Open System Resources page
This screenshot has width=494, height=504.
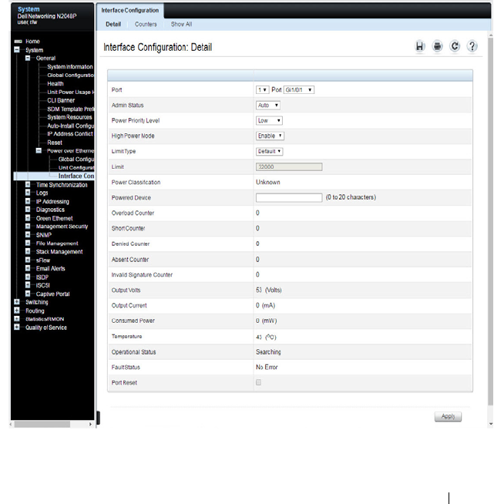click(69, 117)
